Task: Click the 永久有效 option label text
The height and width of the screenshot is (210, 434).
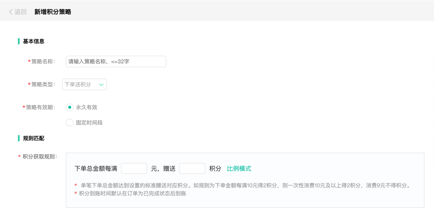Action: point(87,107)
